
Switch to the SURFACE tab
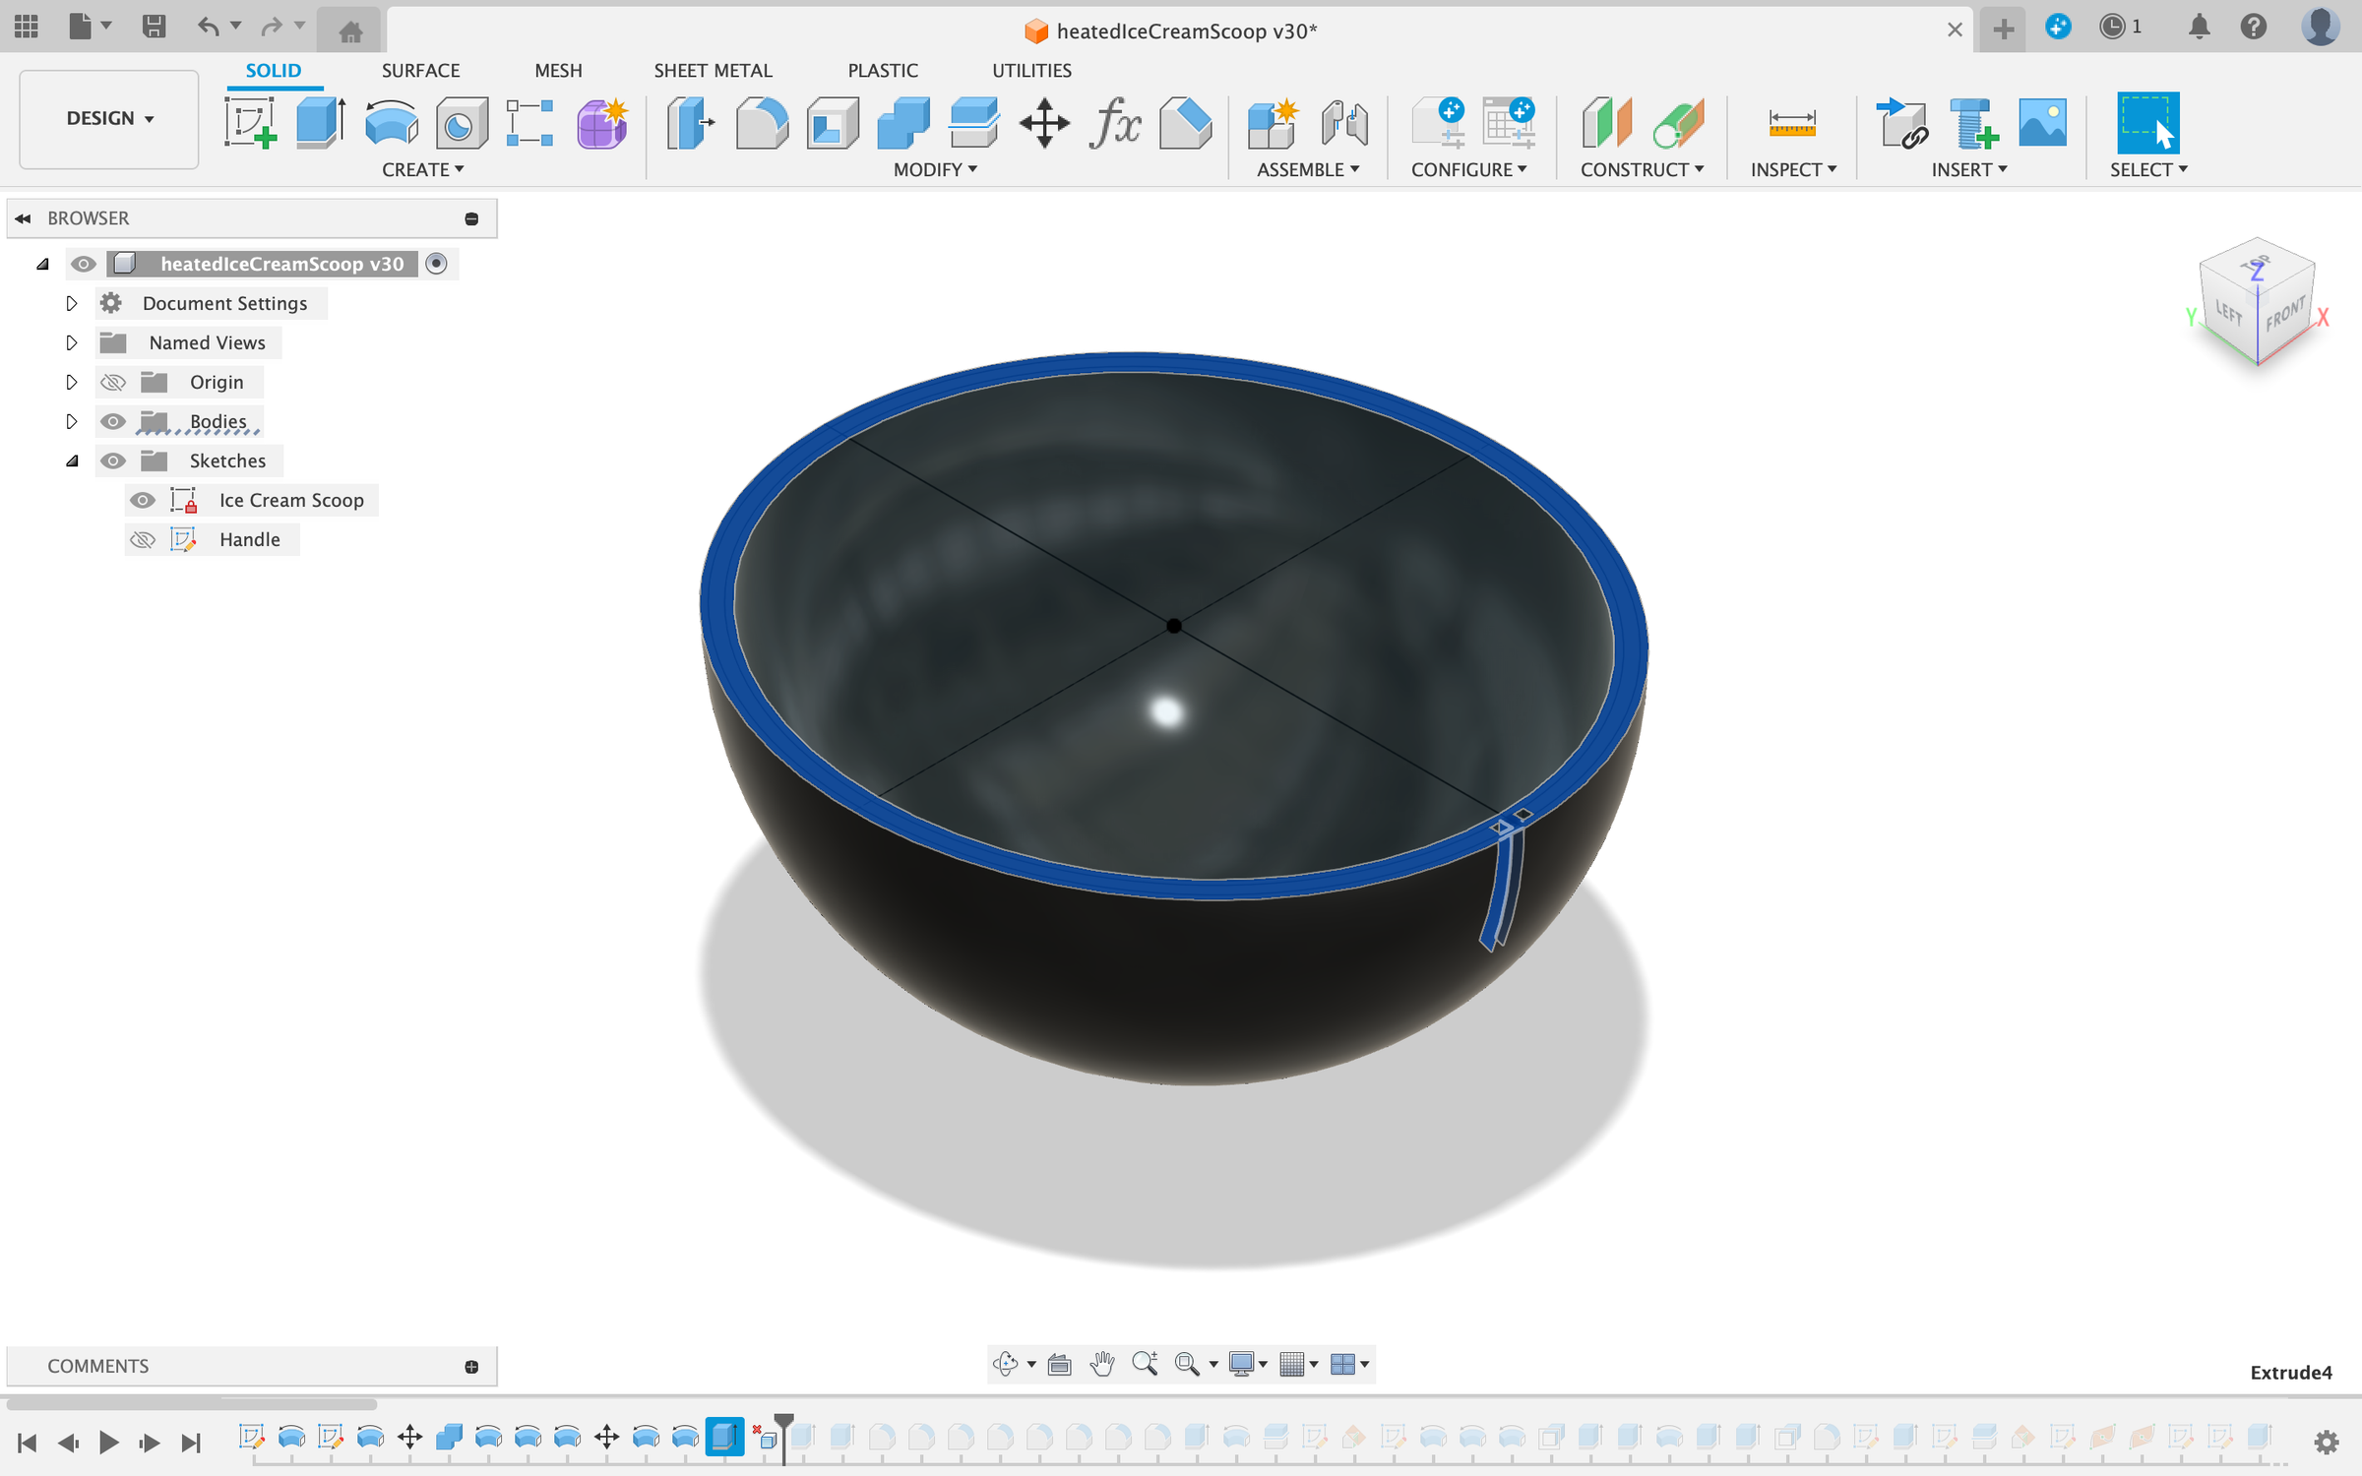420,70
